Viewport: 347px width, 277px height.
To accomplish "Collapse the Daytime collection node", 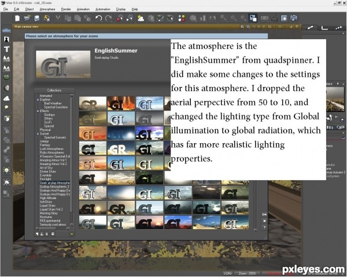I will [x=38, y=100].
